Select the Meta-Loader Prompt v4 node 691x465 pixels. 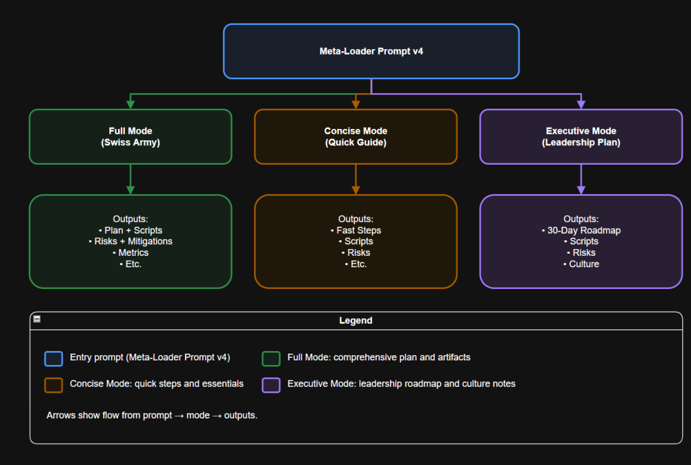point(371,51)
